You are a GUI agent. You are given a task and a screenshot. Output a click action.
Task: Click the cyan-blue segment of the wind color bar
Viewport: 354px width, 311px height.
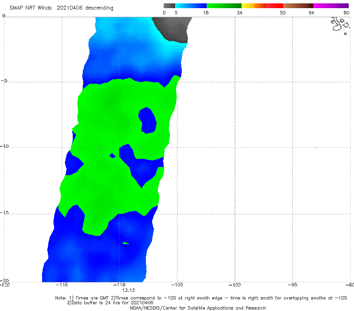190,6
